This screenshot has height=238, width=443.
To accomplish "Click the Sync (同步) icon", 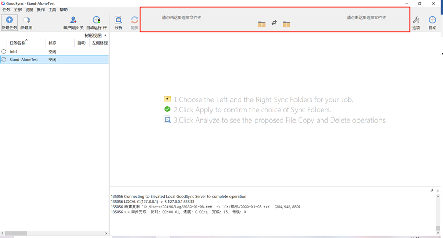I will 135,20.
